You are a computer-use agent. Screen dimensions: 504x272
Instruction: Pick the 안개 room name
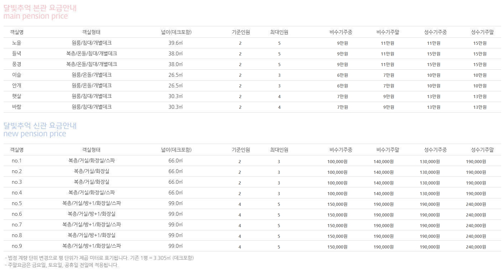pyautogui.click(x=17, y=86)
